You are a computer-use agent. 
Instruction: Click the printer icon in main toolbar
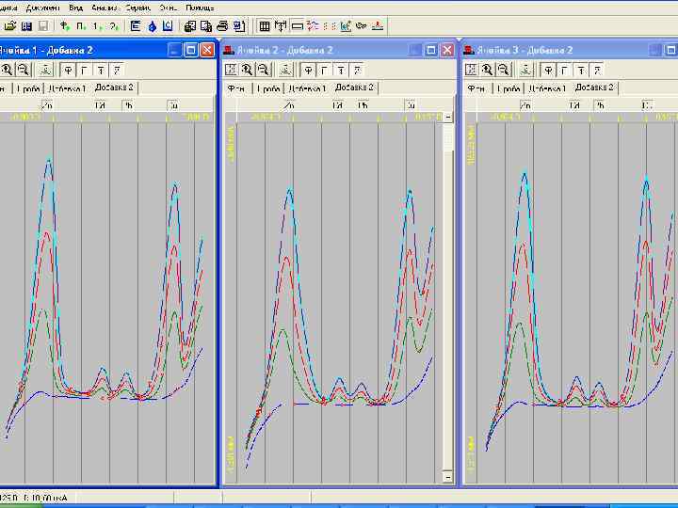[222, 26]
